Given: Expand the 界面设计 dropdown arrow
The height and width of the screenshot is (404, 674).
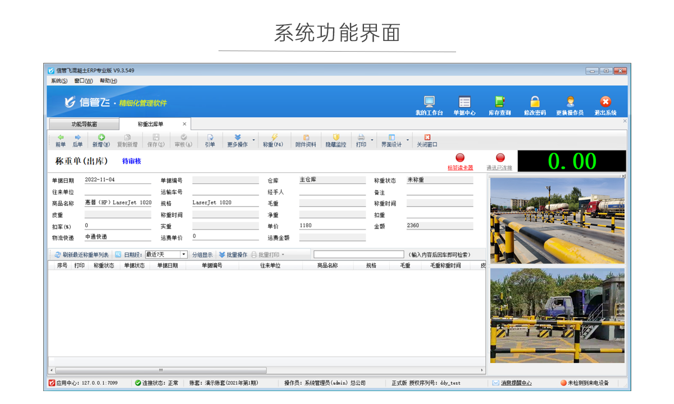Looking at the screenshot, I should (x=408, y=140).
